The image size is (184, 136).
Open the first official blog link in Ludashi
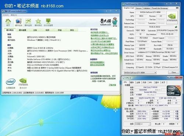[100, 32]
